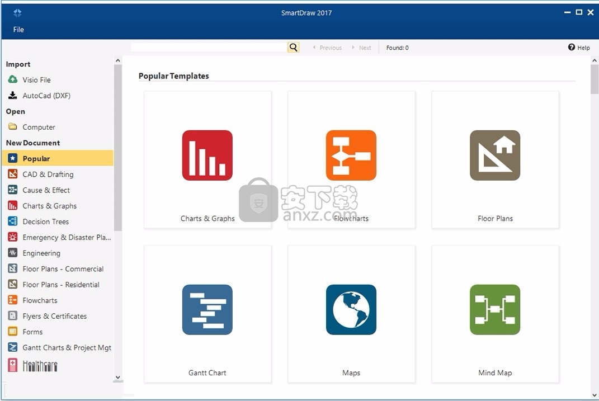Viewport: 599px width, 401px height.
Task: Open the Floor Plans template card
Action: pos(495,159)
